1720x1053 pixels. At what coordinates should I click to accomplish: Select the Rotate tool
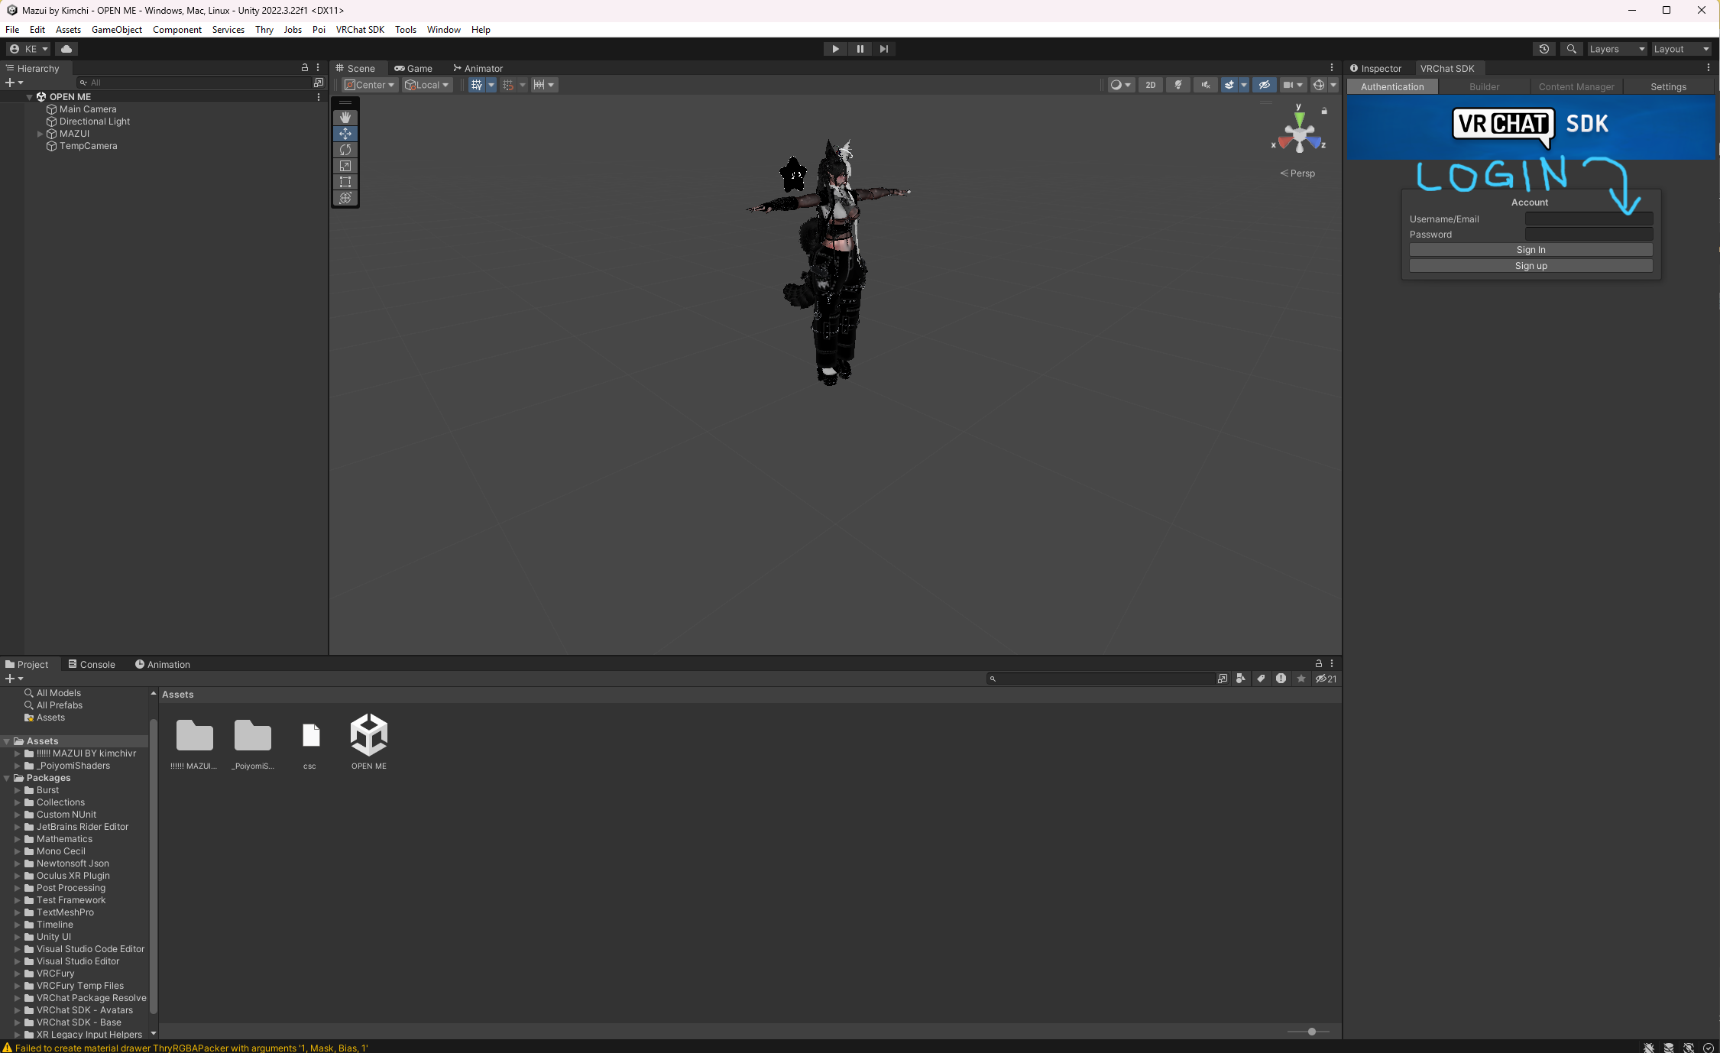click(345, 150)
